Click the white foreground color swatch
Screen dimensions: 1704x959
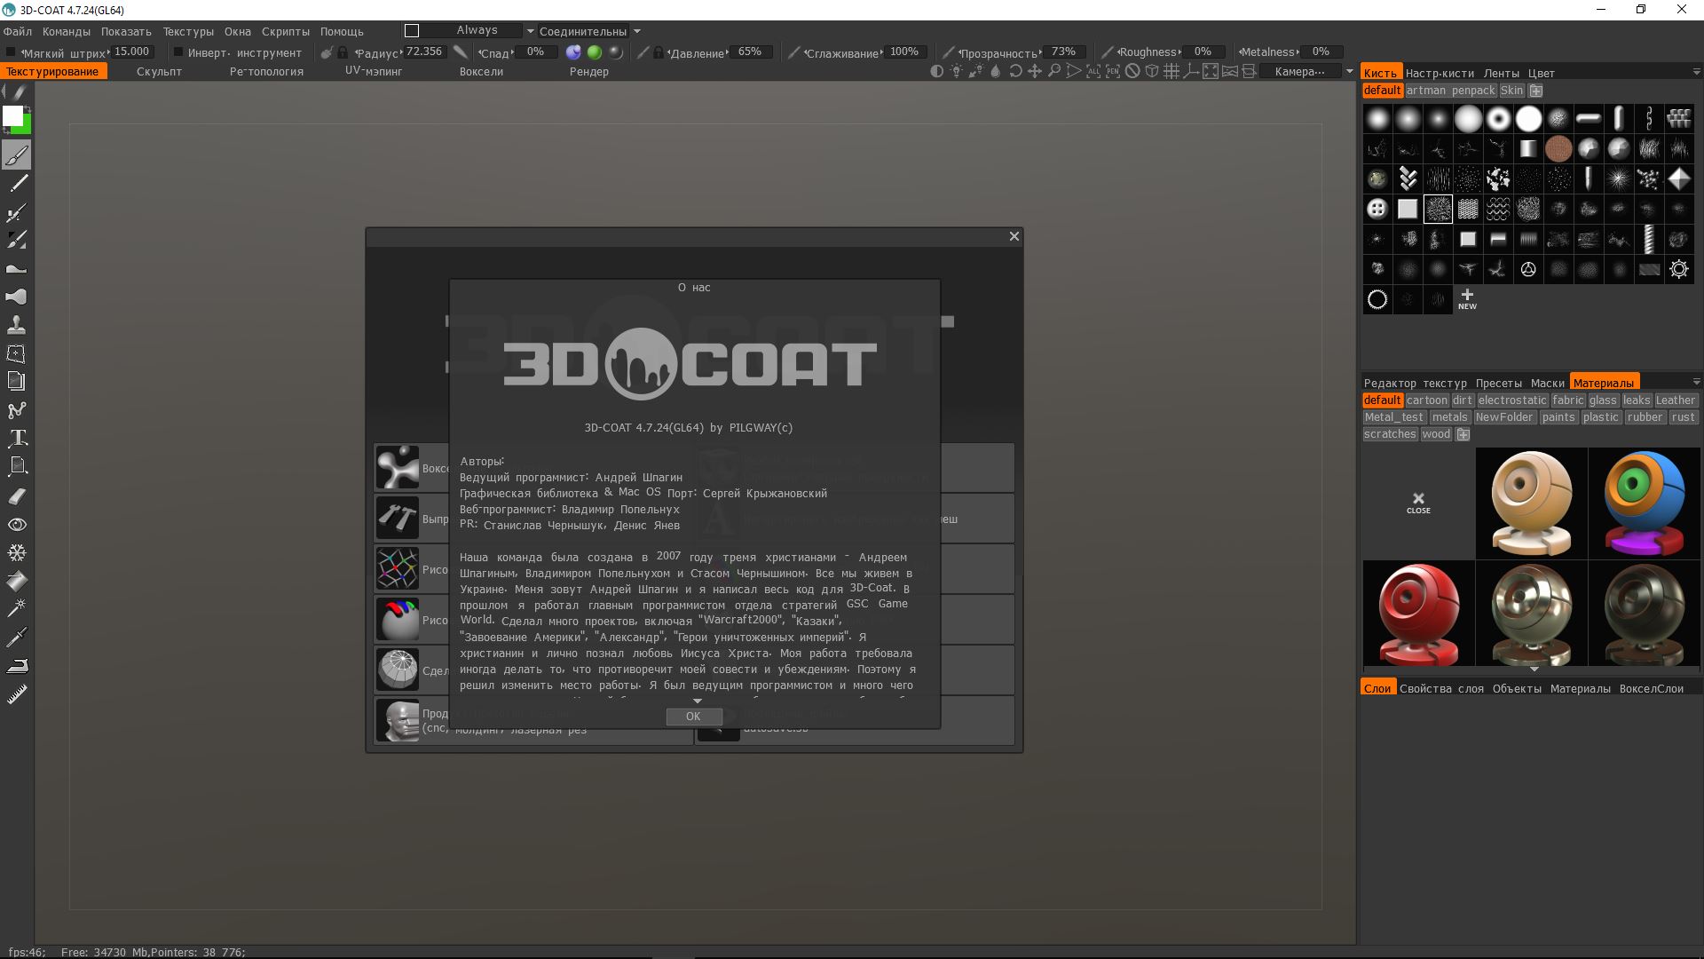[12, 115]
